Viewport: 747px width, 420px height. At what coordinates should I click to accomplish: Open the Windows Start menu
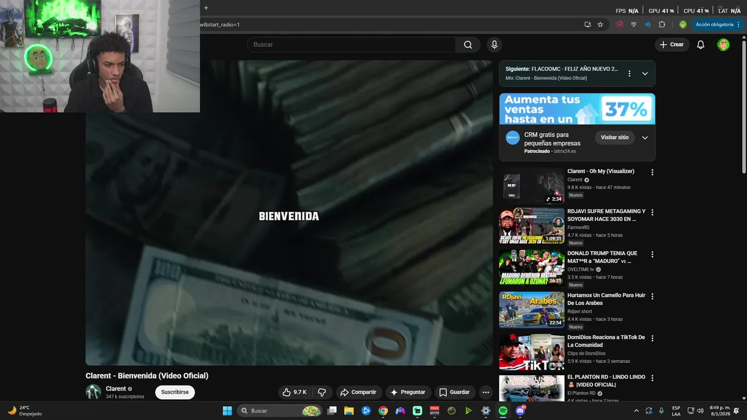pyautogui.click(x=228, y=411)
